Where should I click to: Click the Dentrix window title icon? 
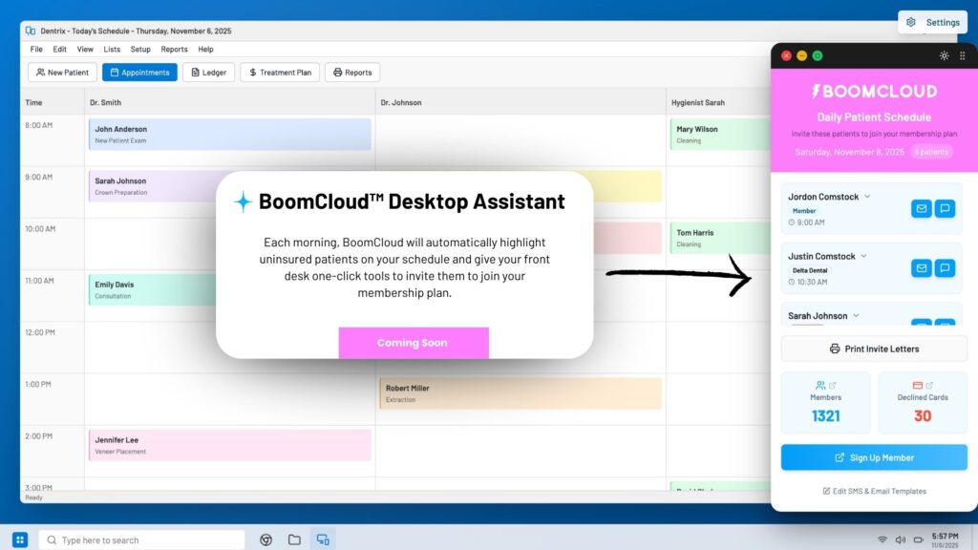[x=30, y=31]
